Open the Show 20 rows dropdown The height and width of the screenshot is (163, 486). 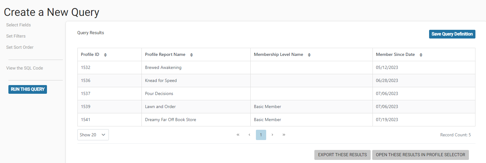(x=93, y=135)
